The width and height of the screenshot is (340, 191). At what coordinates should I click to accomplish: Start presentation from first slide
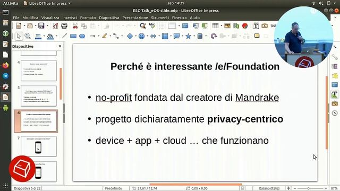(x=195, y=26)
